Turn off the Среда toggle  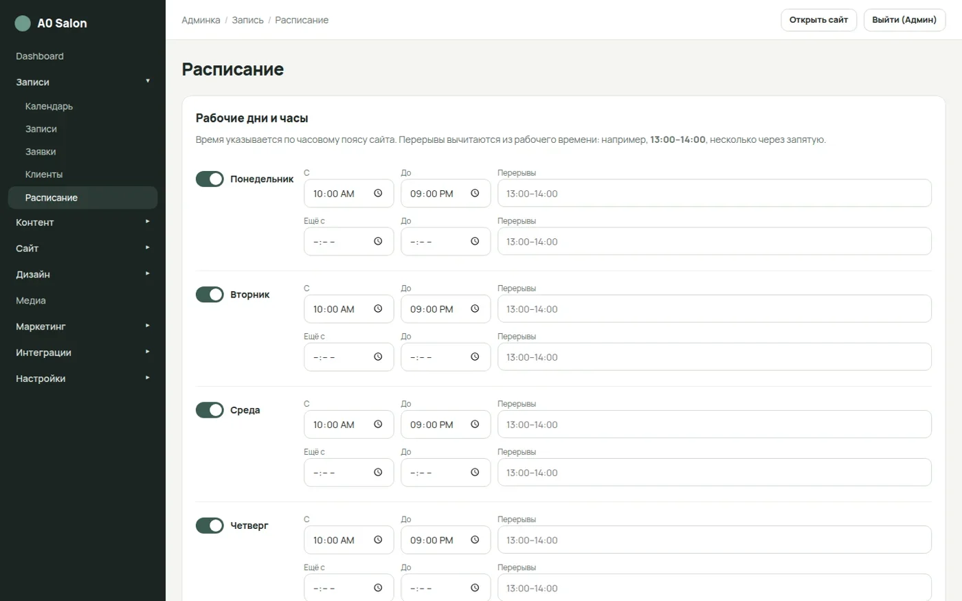coord(210,410)
